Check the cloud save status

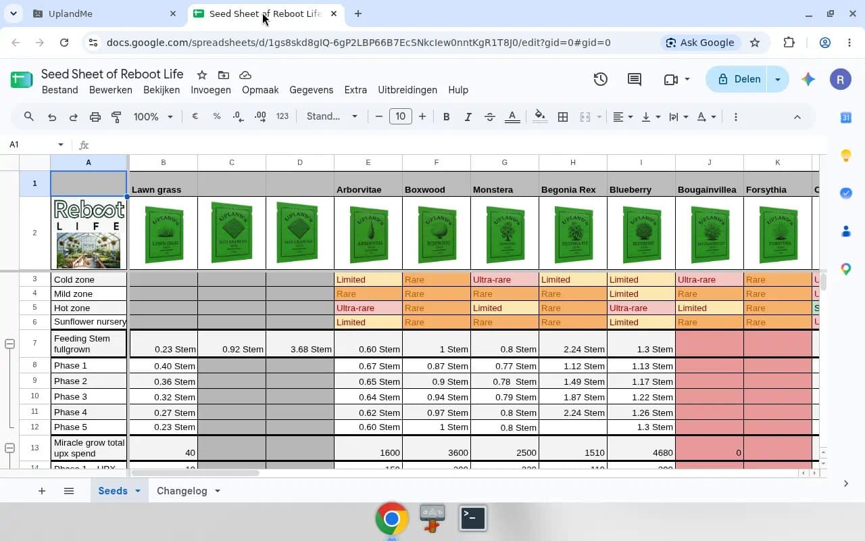246,75
